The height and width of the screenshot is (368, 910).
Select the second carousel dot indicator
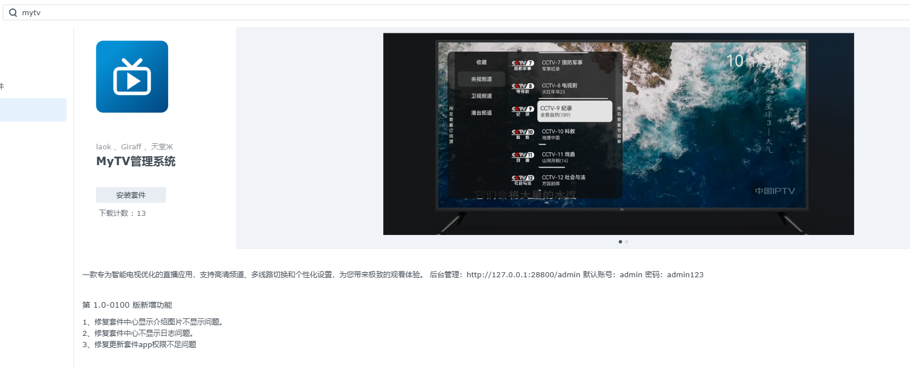(x=627, y=242)
